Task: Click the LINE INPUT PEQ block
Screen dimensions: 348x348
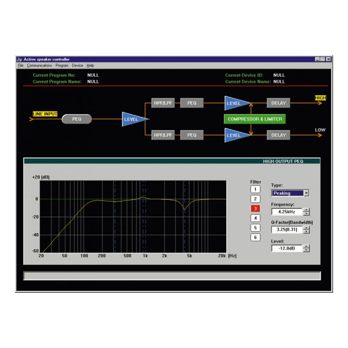Action: pos(77,119)
